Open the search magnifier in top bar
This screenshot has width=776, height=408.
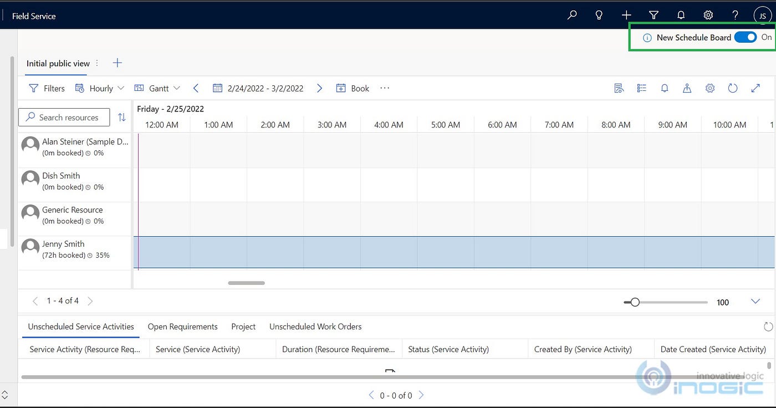(x=572, y=16)
